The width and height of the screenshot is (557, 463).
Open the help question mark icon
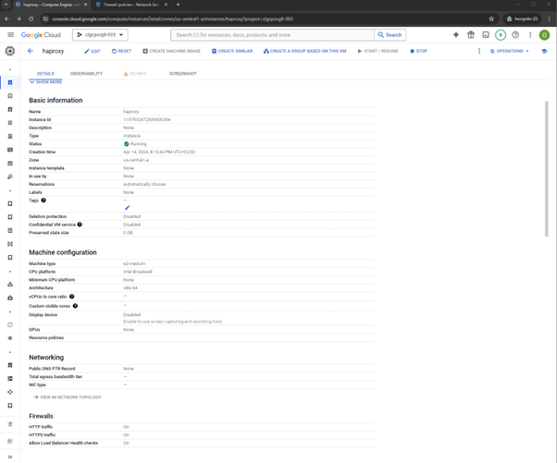pyautogui.click(x=515, y=35)
